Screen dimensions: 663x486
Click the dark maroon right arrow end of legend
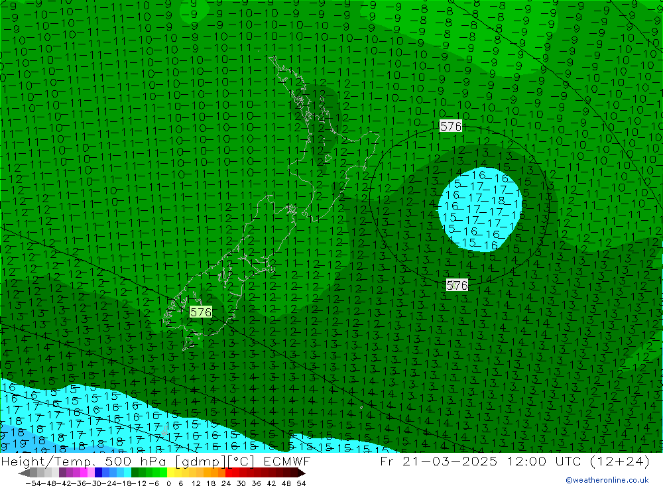[302, 473]
